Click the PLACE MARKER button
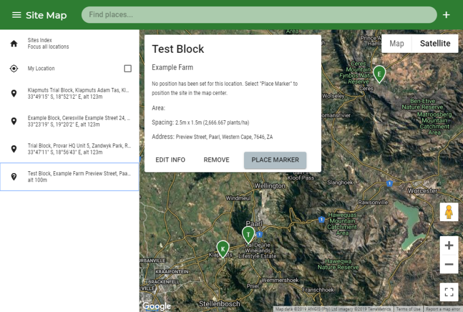Viewport: 463px width, 312px height. [275, 160]
